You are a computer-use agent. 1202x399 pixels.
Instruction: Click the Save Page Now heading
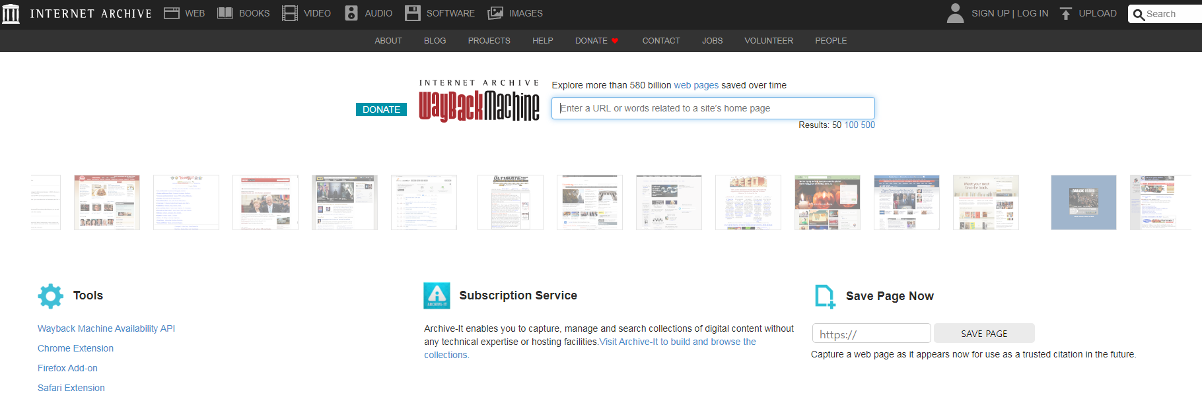coord(890,296)
